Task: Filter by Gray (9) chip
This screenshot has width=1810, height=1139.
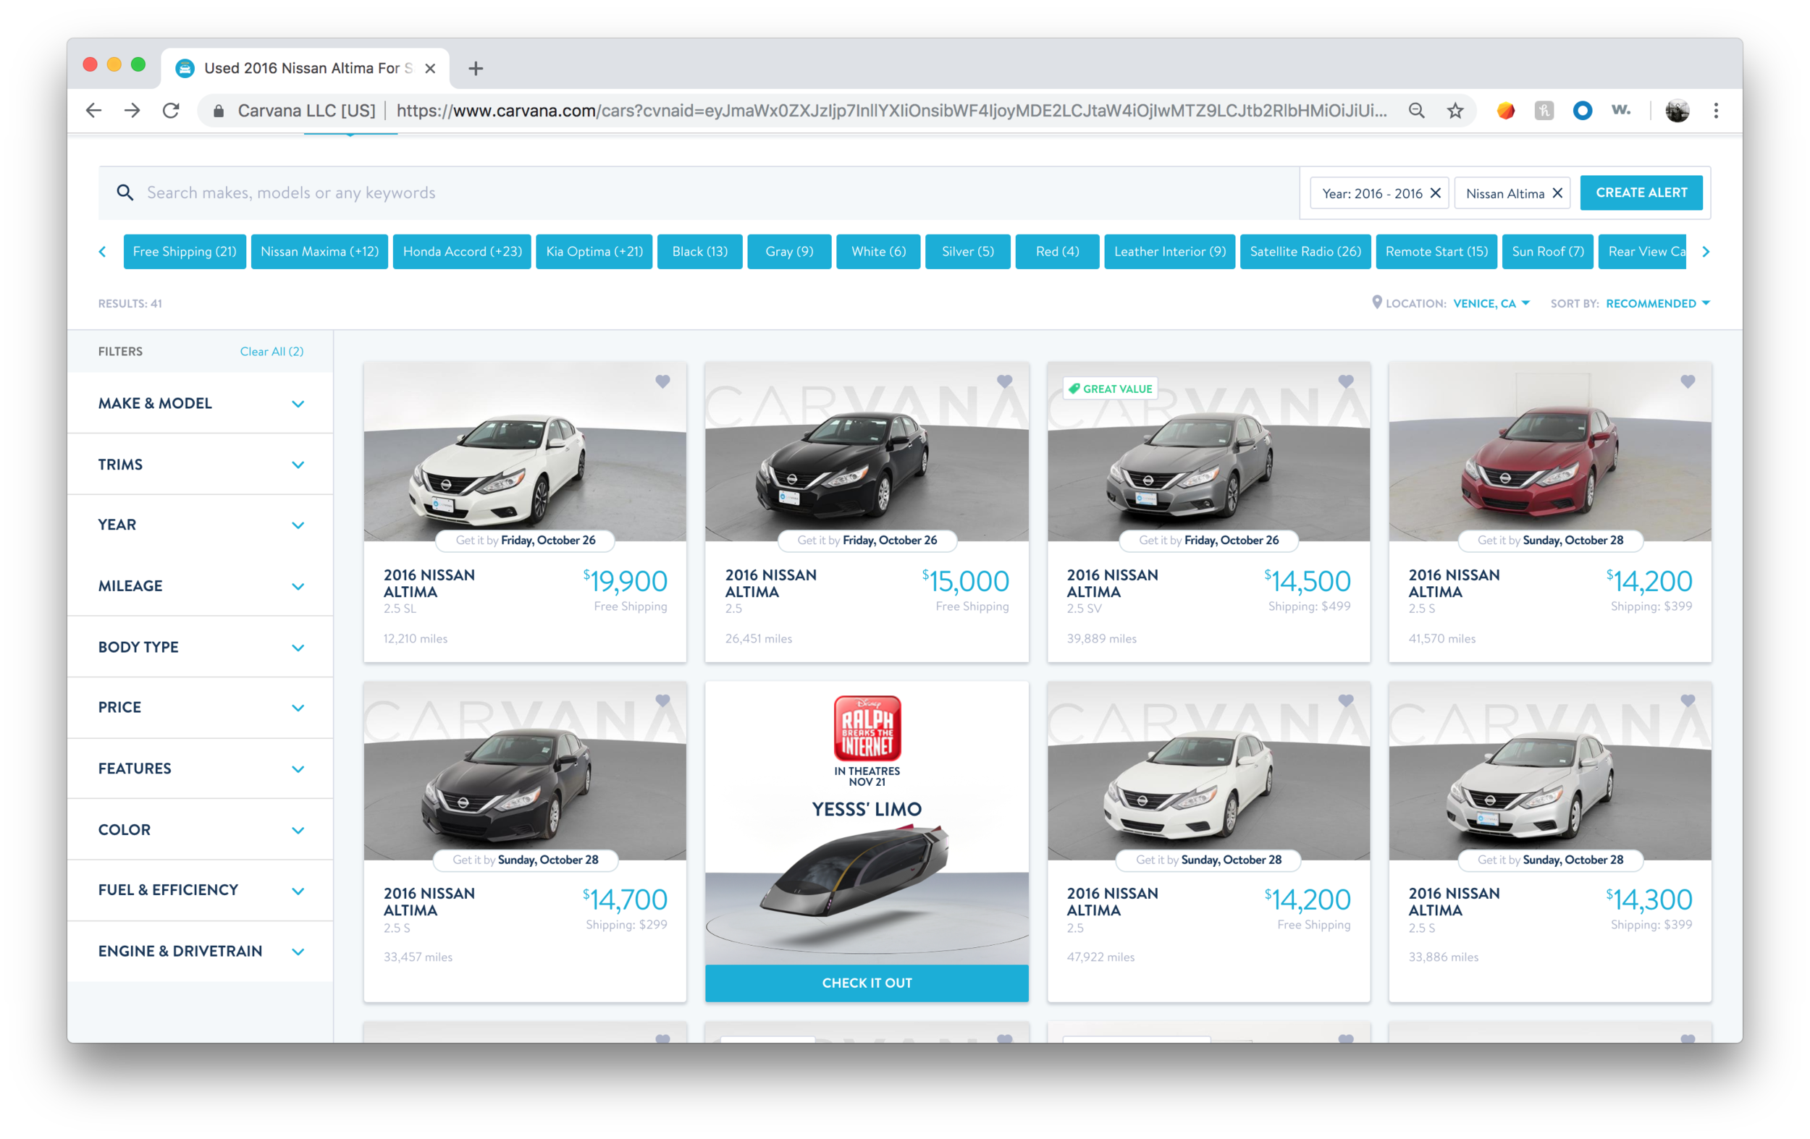Action: tap(789, 252)
